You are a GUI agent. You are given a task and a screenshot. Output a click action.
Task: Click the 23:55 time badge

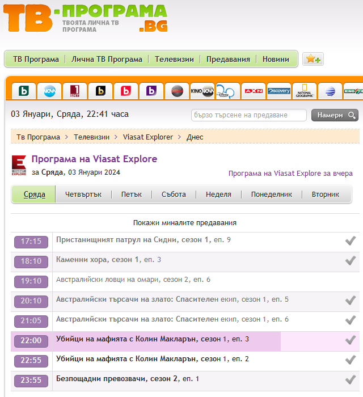pos(31,381)
